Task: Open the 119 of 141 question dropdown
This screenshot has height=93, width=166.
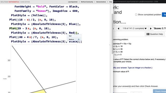Action: click(135, 28)
